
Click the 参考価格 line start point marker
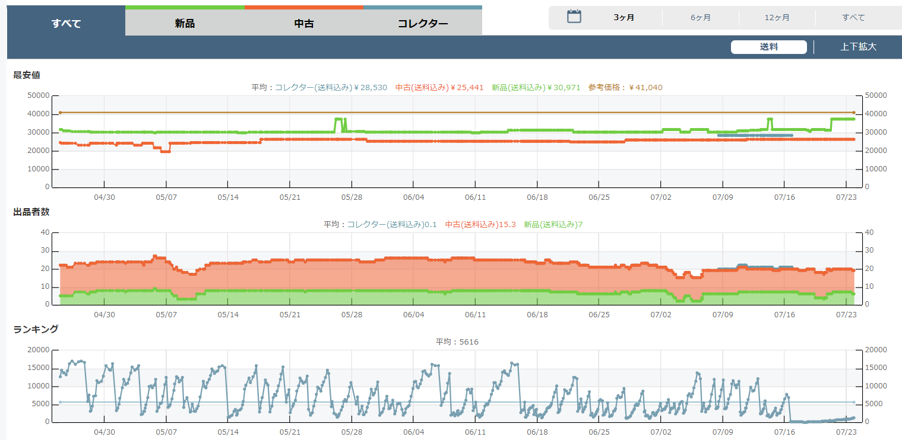tap(60, 112)
